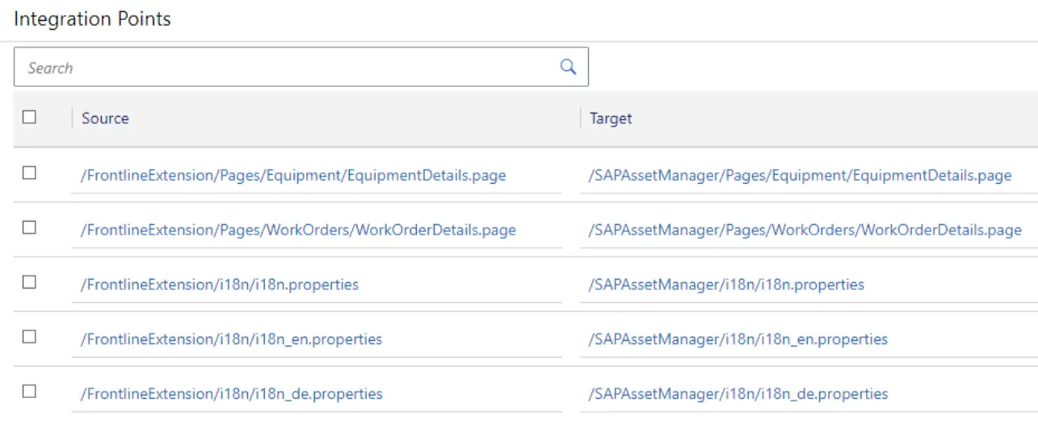The height and width of the screenshot is (424, 1038).
Task: Open source /FrontlineExtension/i18n/i18n_de.properties link
Action: coord(231,394)
